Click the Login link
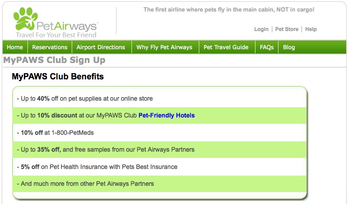The width and height of the screenshot is (348, 204). 261,29
